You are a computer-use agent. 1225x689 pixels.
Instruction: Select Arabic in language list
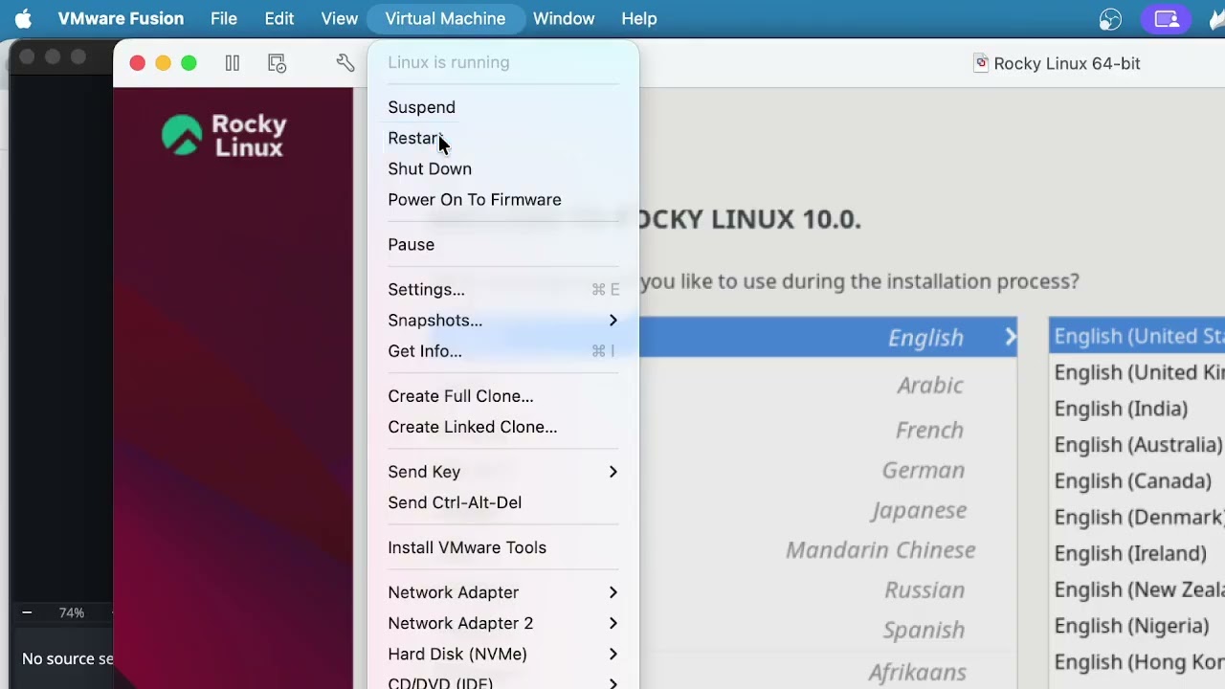(x=930, y=385)
